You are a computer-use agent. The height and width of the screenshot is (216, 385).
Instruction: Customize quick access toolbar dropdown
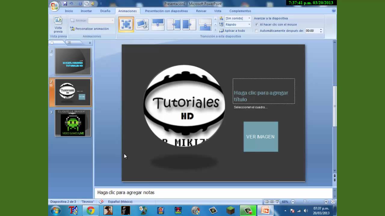(101, 4)
